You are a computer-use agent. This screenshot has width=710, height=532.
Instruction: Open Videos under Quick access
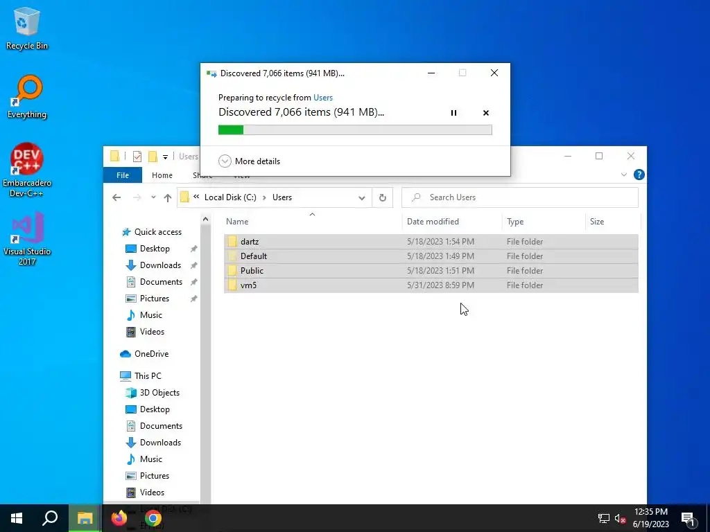tap(152, 332)
